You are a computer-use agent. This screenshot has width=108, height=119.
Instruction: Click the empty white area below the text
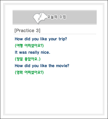click(54, 94)
